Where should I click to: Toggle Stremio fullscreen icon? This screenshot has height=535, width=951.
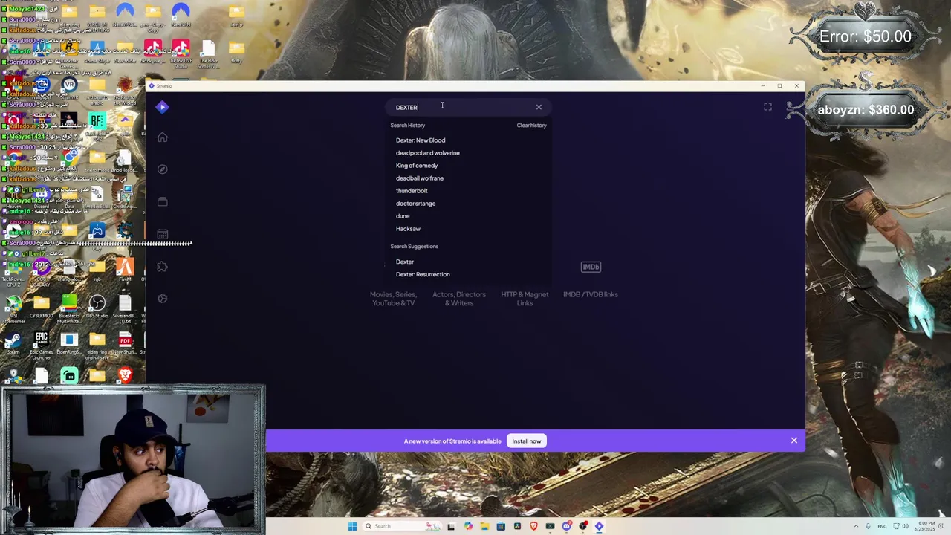767,107
